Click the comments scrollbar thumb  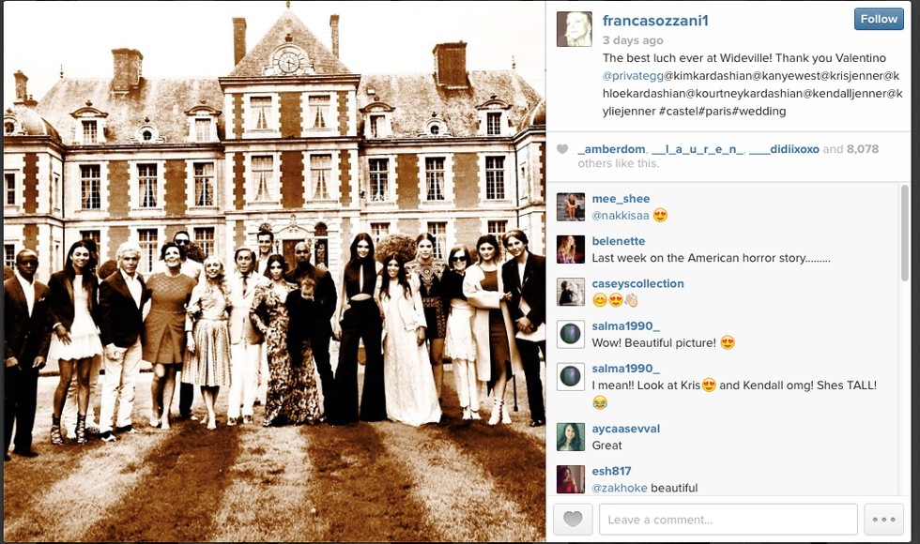point(905,233)
